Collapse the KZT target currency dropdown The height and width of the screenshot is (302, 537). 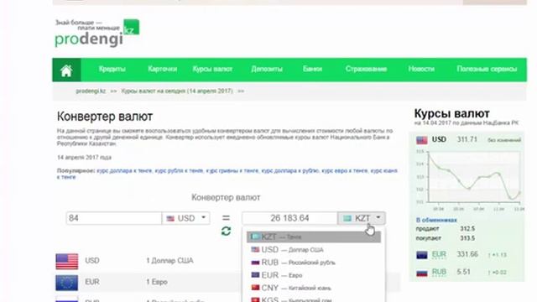[362, 218]
